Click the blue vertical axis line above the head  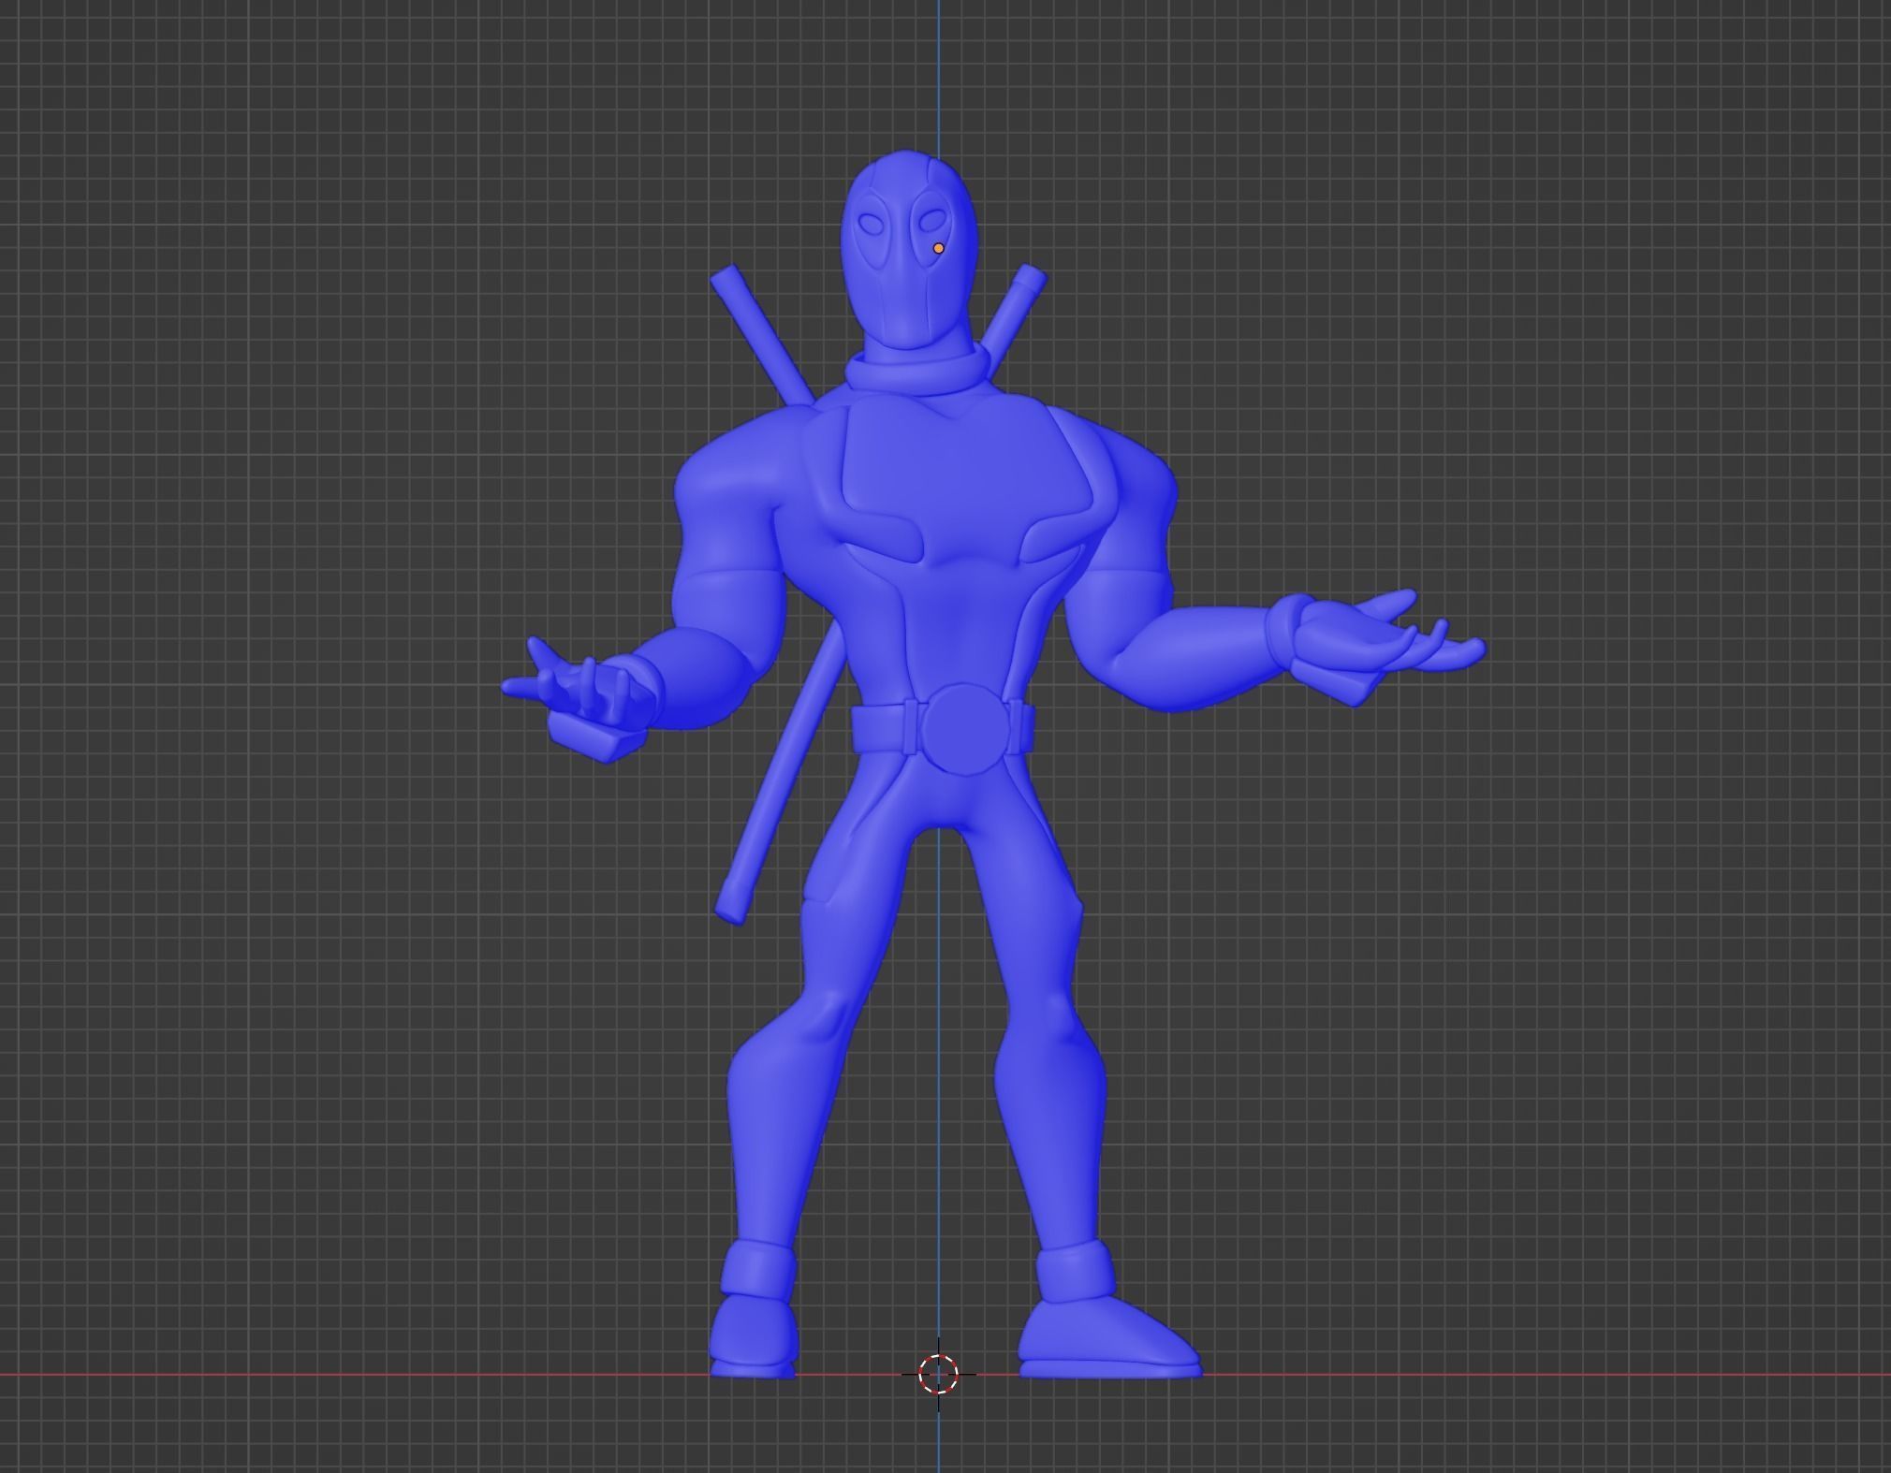[x=939, y=75]
